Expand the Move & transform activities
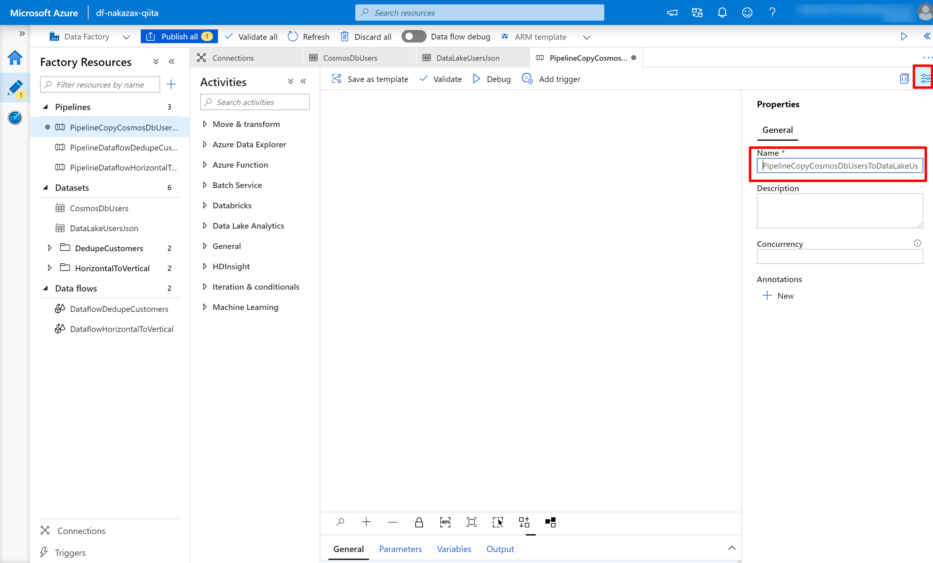The height and width of the screenshot is (563, 933). (205, 124)
